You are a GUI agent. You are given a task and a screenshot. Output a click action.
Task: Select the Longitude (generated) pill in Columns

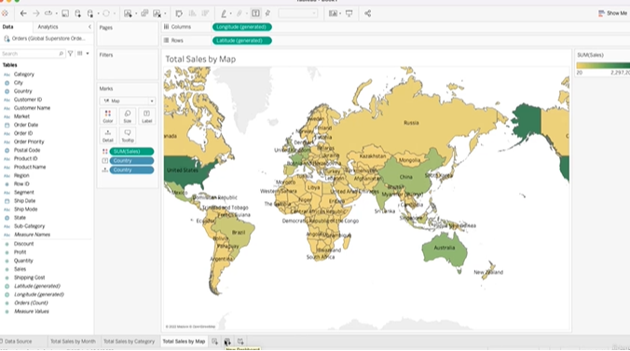tap(242, 27)
